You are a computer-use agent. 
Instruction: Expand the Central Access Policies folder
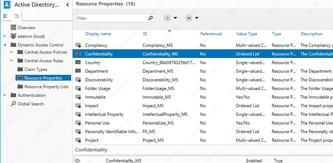(x=11, y=52)
